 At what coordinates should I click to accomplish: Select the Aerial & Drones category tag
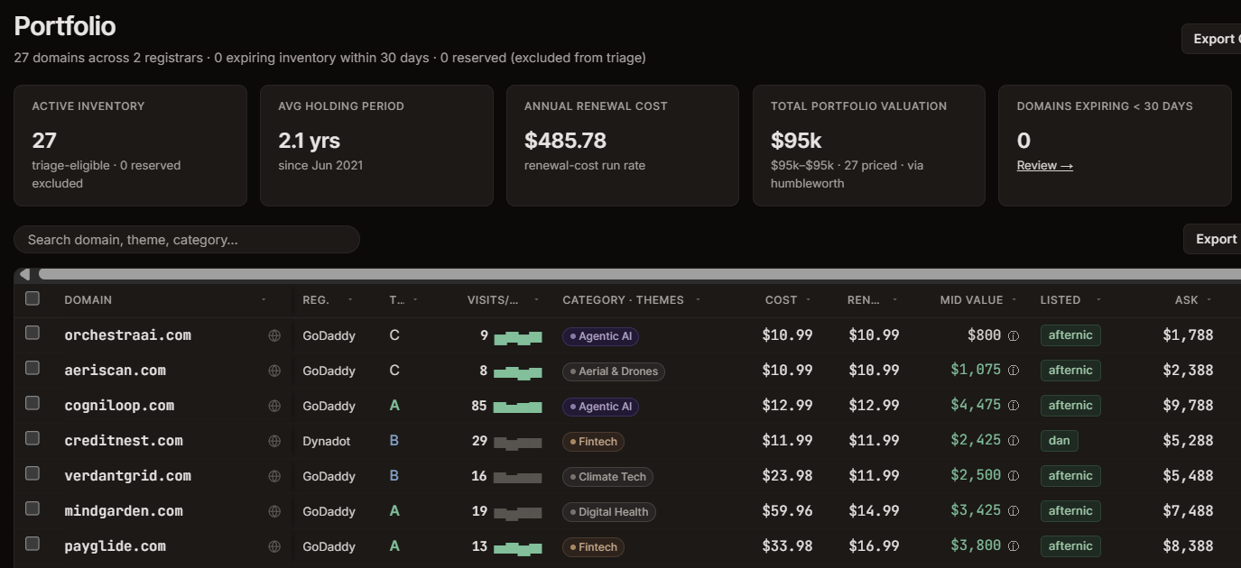point(614,371)
